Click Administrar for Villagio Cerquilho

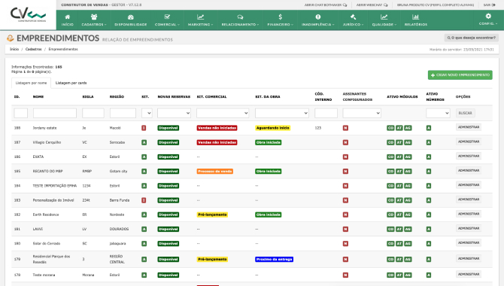click(x=469, y=142)
